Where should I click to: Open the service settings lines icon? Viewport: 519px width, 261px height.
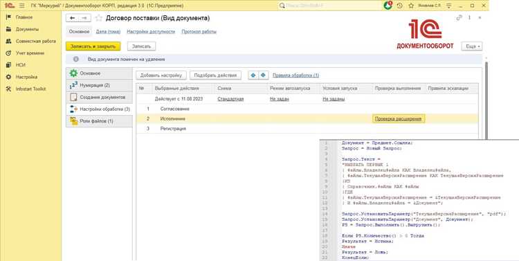coord(449,6)
